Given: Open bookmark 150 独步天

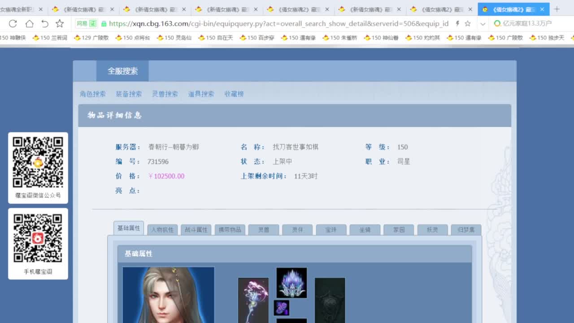Looking at the screenshot, I should [547, 38].
